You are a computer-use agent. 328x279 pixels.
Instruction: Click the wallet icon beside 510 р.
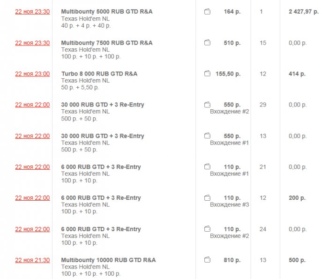pyautogui.click(x=207, y=43)
